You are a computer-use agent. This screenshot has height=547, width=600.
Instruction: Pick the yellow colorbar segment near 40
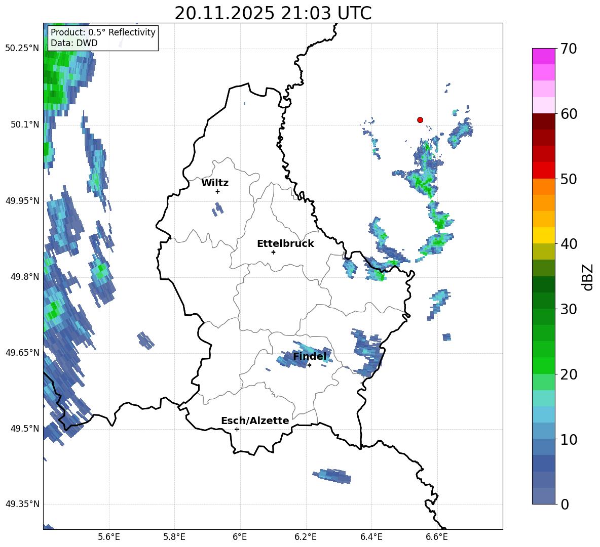point(543,235)
